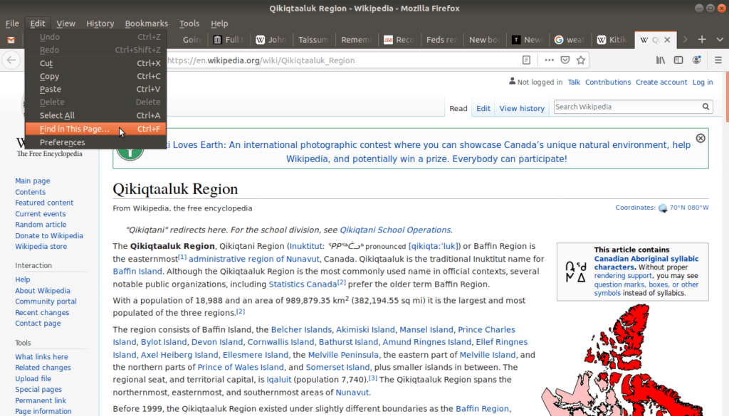Open Preferences from the Edit menu
The width and height of the screenshot is (729, 416).
coord(96,142)
